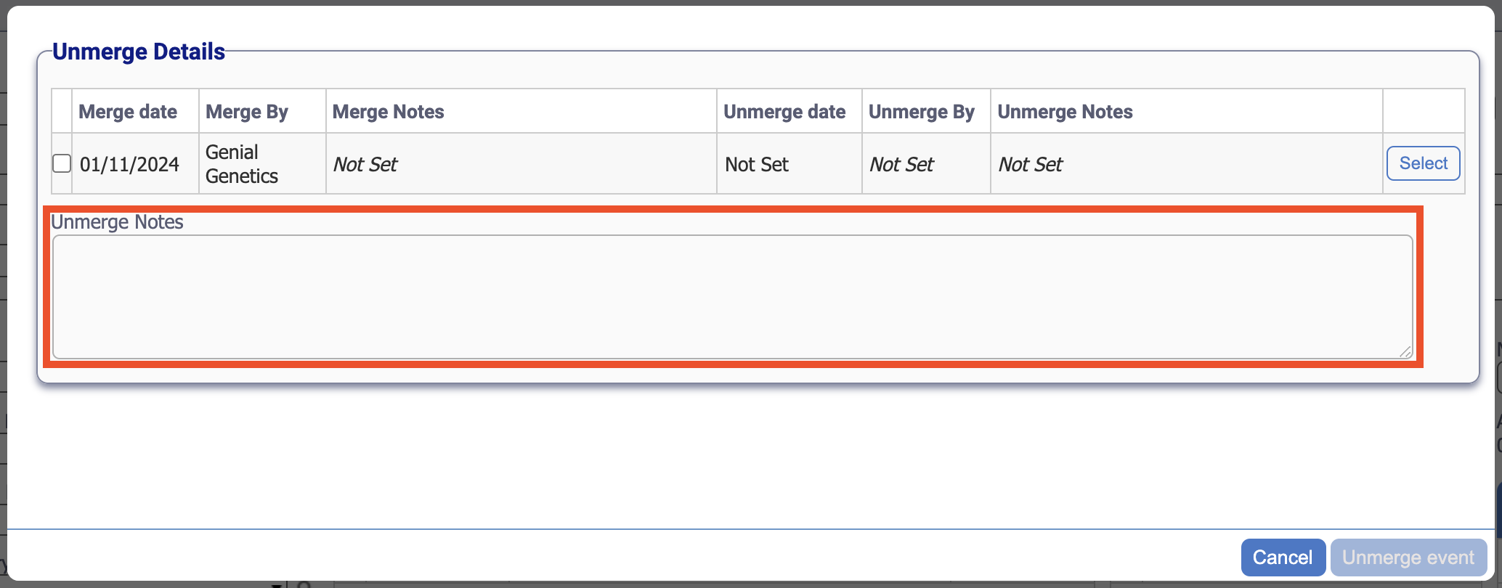Select the 01/11/2024 merge date cell
Image resolution: width=1502 pixels, height=588 pixels.
tap(129, 165)
